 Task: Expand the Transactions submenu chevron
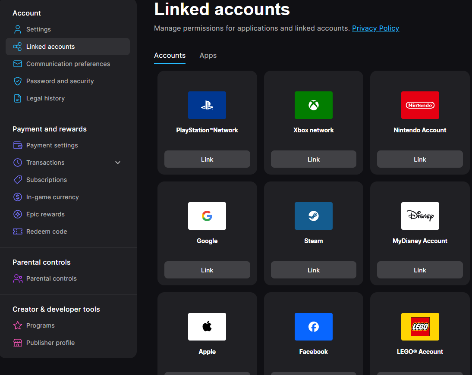118,162
